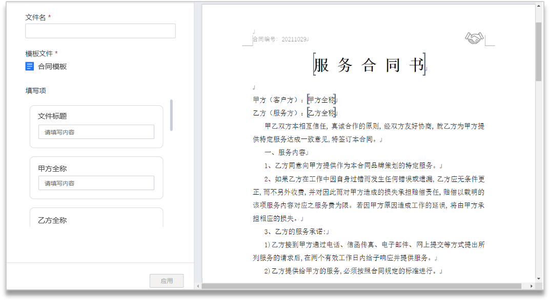Click the 填写项 list scrollbar thumb

pyautogui.click(x=171, y=115)
